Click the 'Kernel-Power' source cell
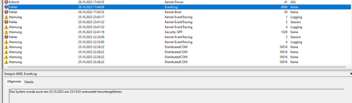352x103 pixels. point(174,2)
